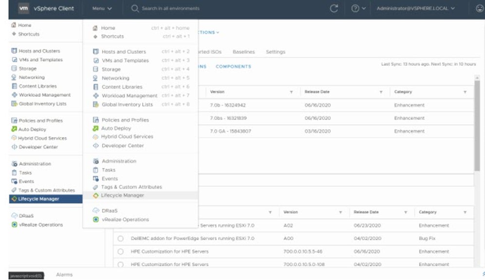Click the Administration sidebar icon

pos(14,164)
